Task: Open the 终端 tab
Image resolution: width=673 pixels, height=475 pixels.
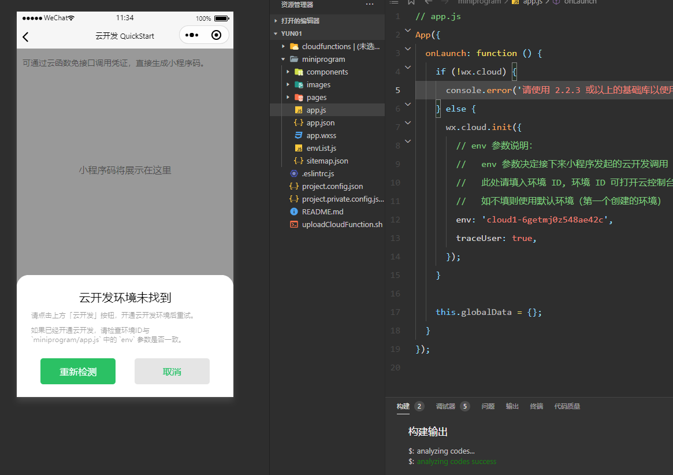Action: [537, 406]
